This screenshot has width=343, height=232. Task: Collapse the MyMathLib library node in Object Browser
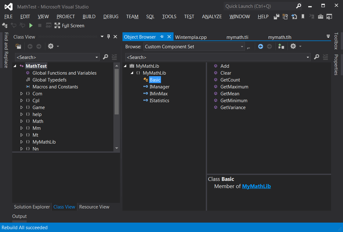tap(125, 66)
